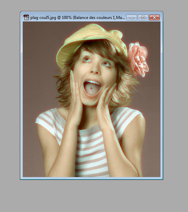The image size is (188, 212).
Task: Click the eye farthest from the pink flower
Action: [87, 59]
